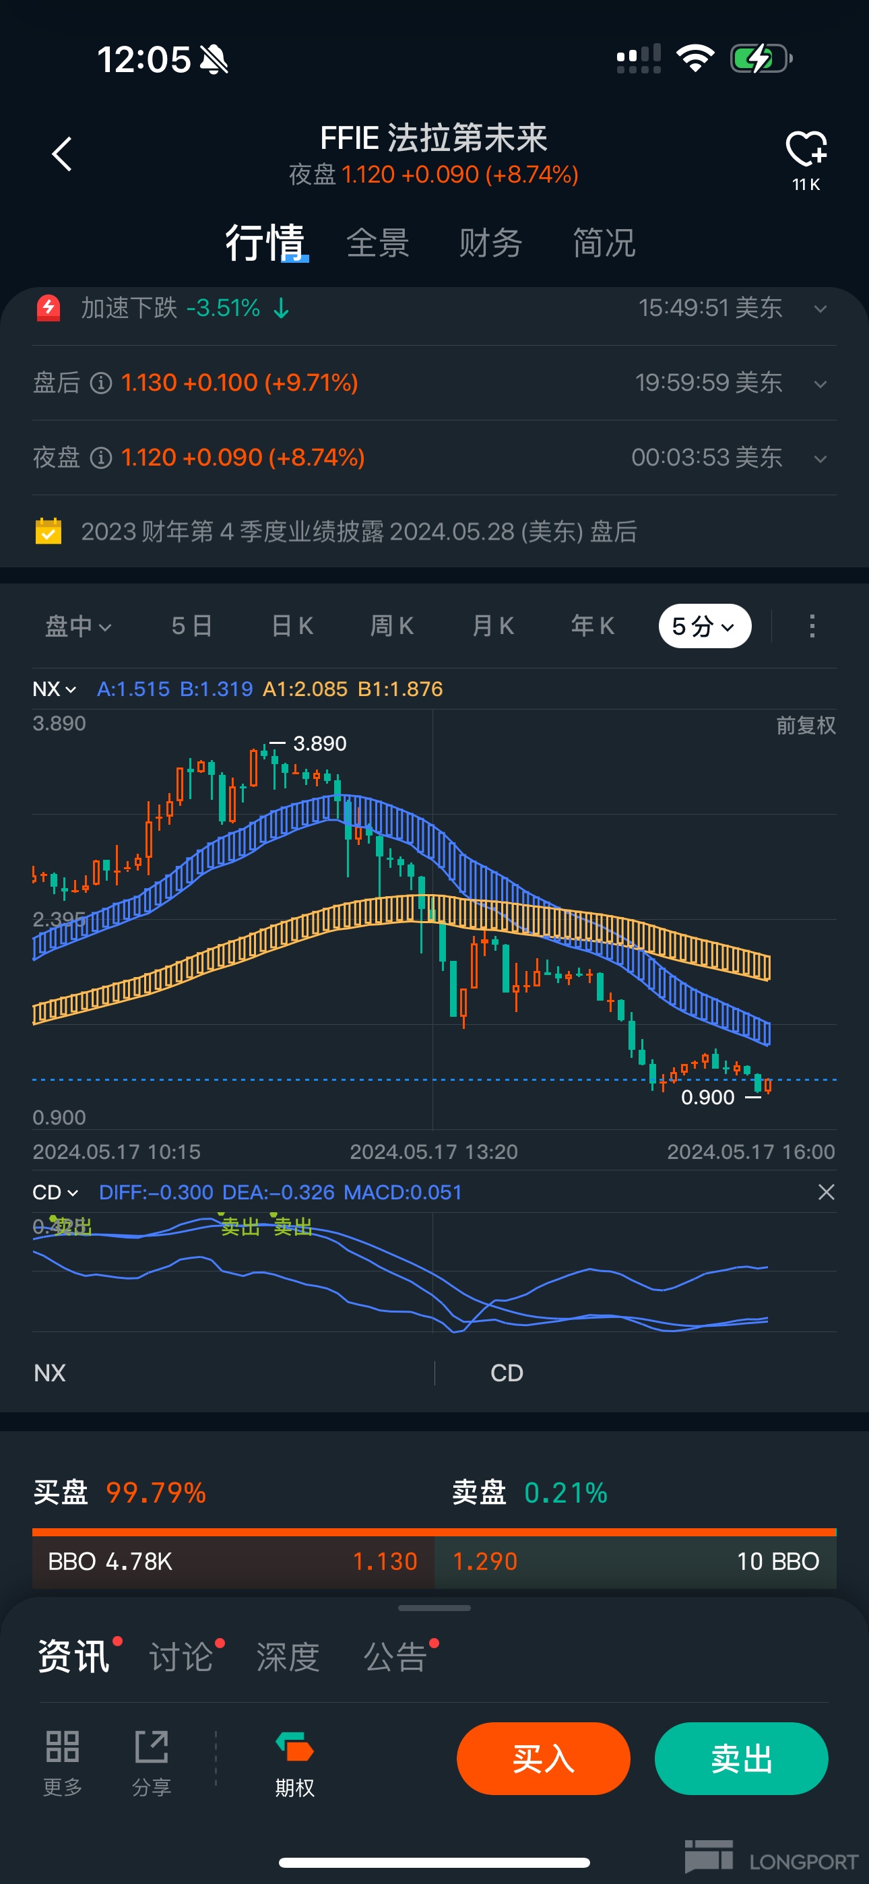Open the NX indicator dropdown
Viewport: 869px width, 1884px height.
click(54, 689)
